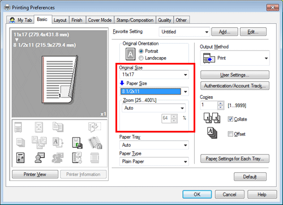Open the Stamp/Composition tab

click(135, 20)
